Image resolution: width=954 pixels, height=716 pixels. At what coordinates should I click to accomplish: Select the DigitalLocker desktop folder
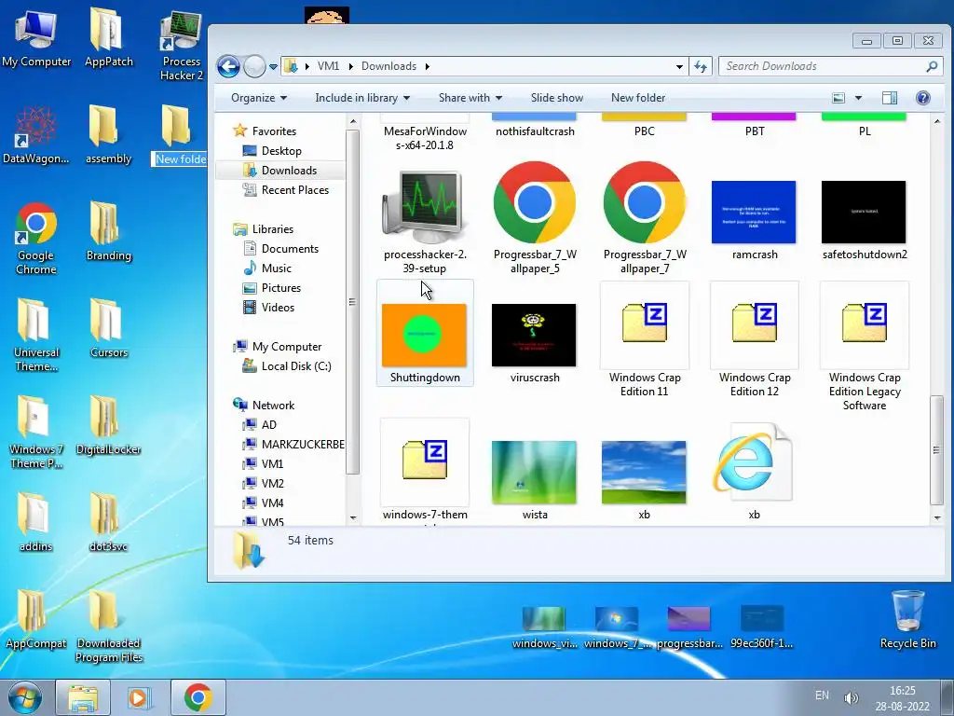(x=108, y=425)
